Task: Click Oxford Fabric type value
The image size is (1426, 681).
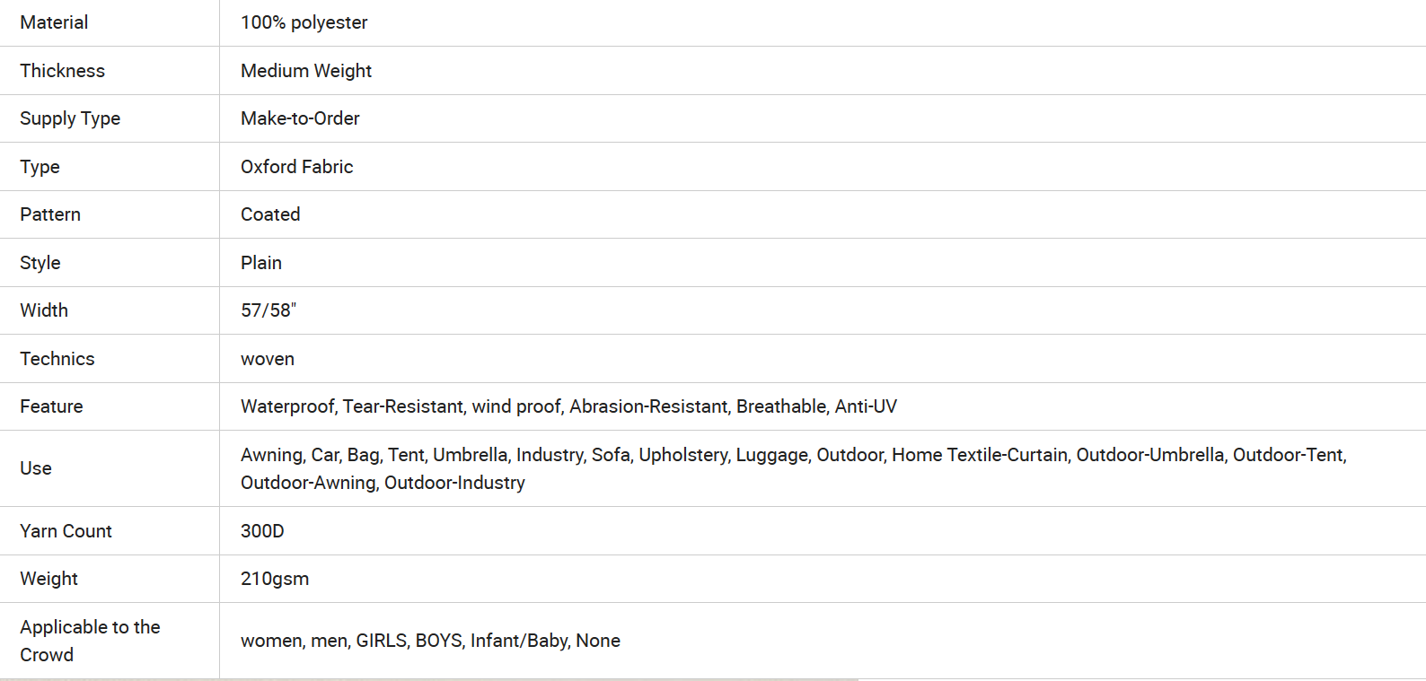Action: tap(297, 167)
